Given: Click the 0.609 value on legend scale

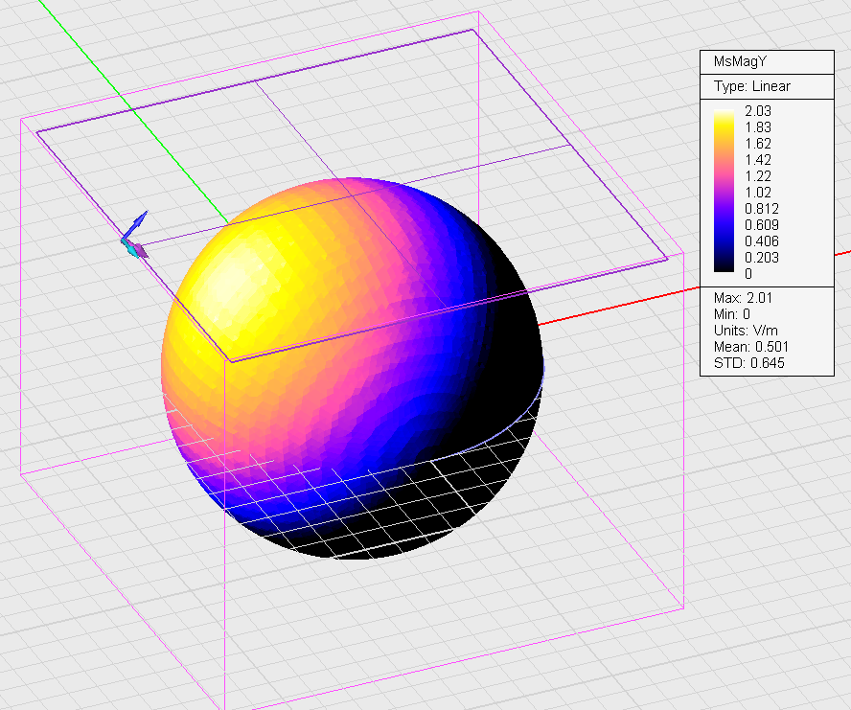Looking at the screenshot, I should pos(761,225).
